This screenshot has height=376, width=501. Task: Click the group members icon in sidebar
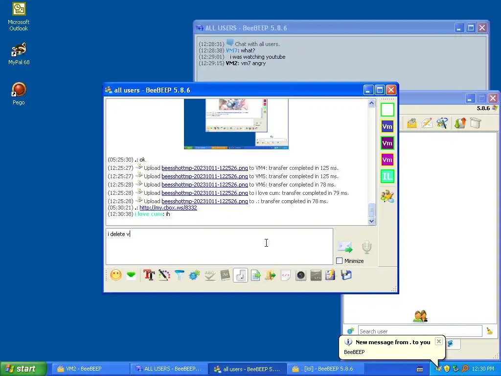[x=387, y=196]
